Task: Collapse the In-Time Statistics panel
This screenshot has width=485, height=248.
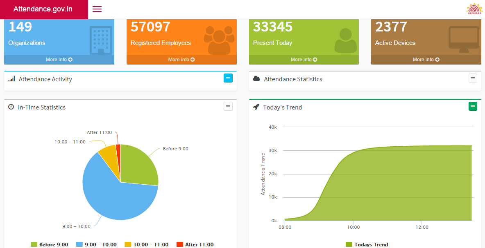Action: [x=228, y=106]
